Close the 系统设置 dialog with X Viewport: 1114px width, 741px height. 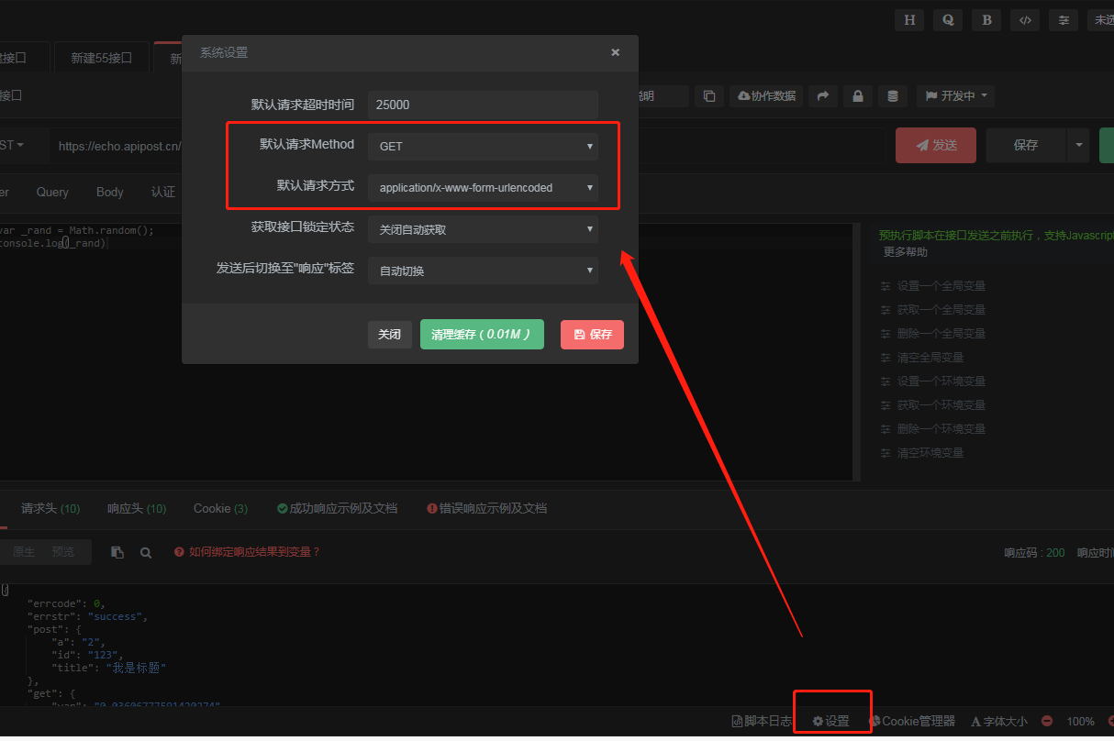point(616,52)
